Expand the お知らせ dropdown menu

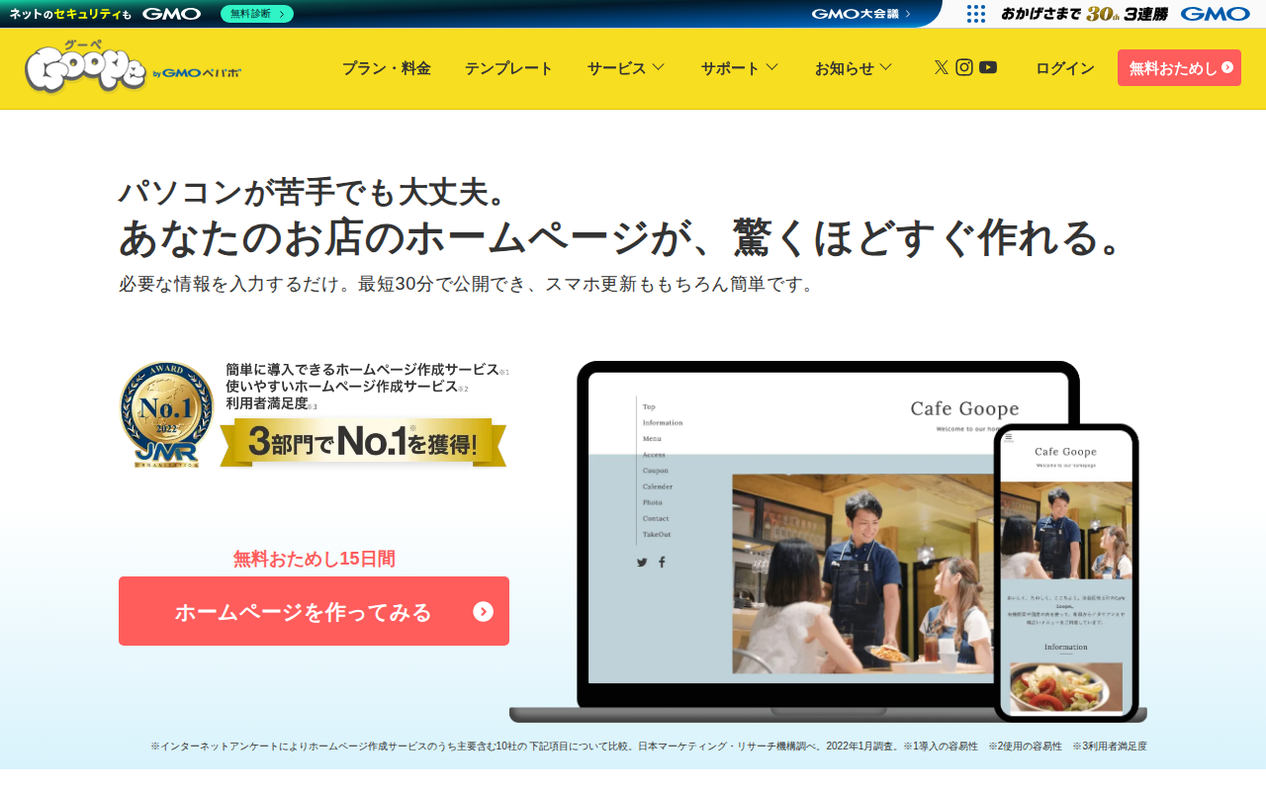pyautogui.click(x=854, y=67)
